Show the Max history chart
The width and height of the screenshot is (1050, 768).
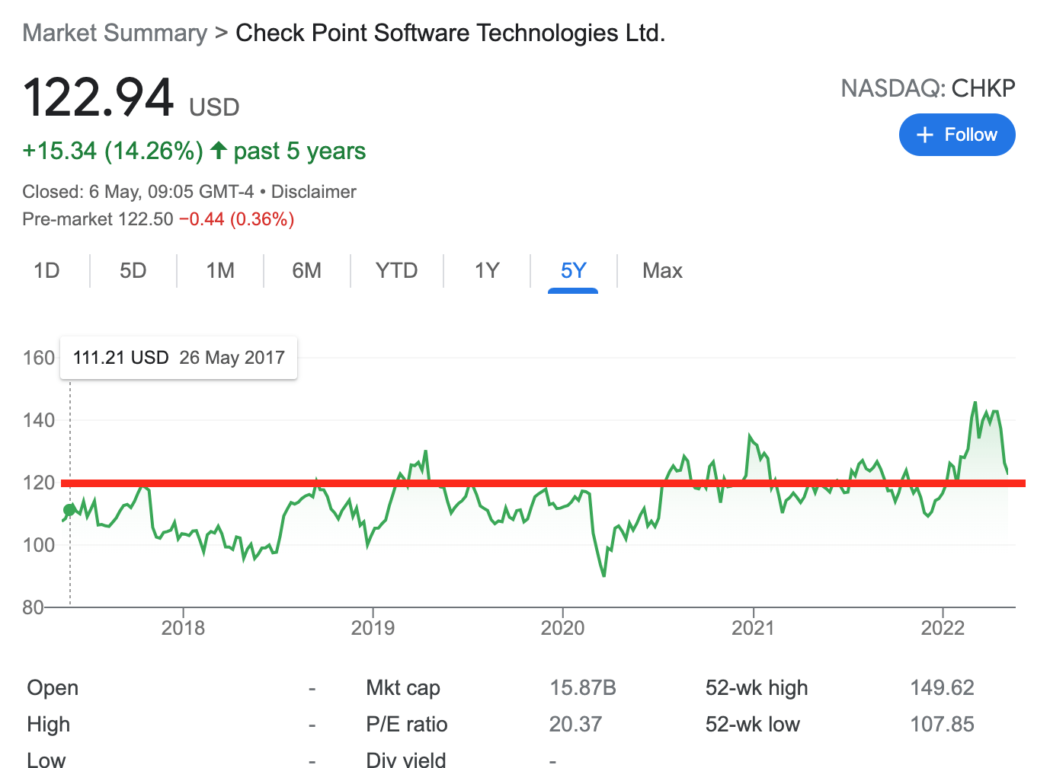click(x=662, y=271)
